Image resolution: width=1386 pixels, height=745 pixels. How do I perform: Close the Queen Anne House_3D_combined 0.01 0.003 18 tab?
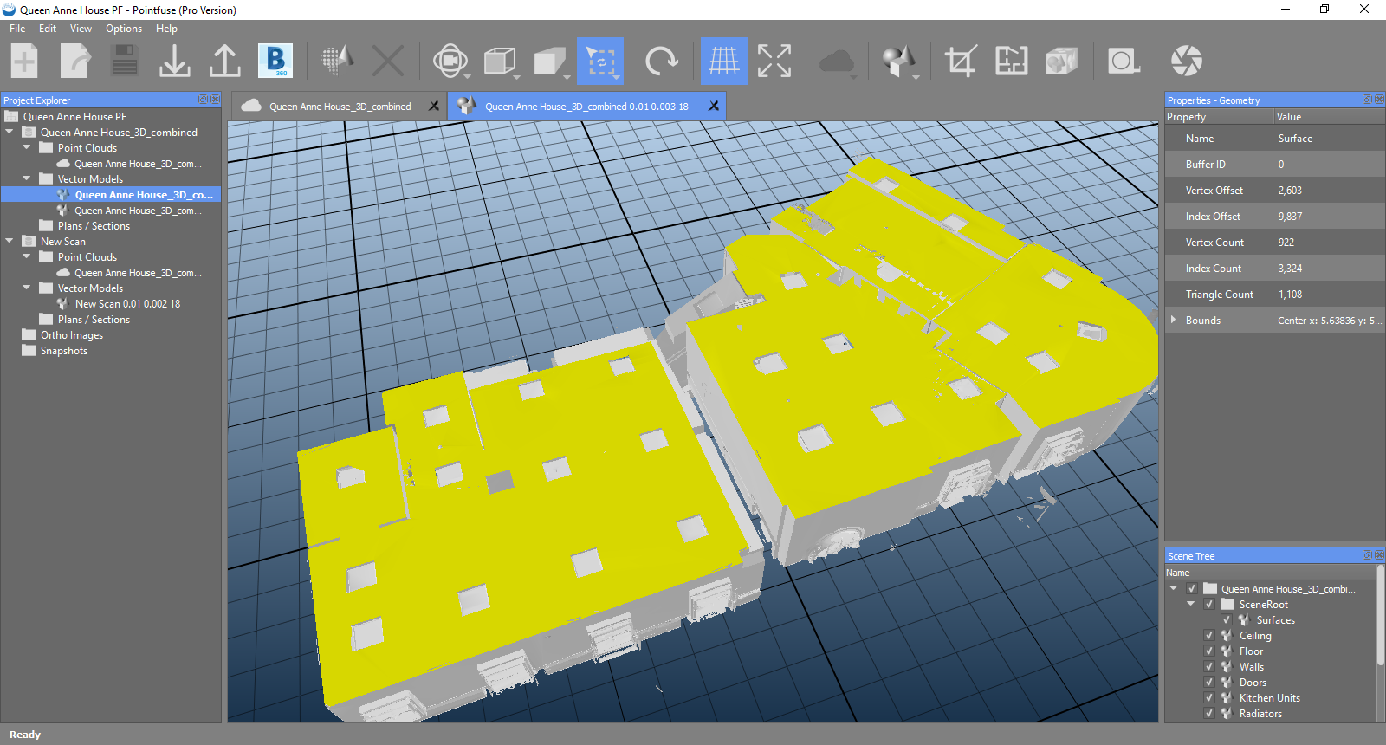coord(714,107)
